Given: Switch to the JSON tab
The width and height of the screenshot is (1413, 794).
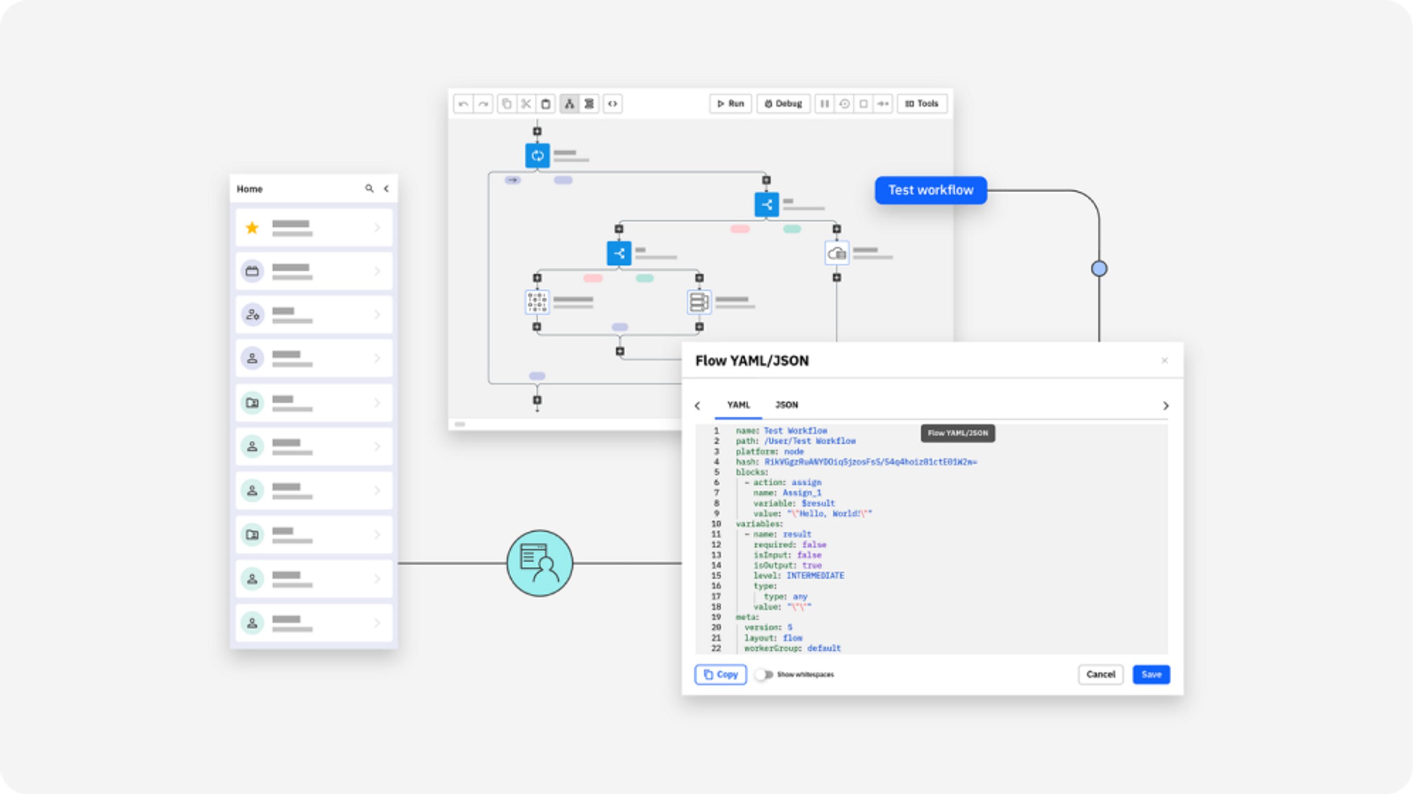Looking at the screenshot, I should [786, 405].
